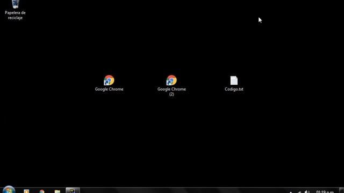The image size is (344, 193).
Task: Open the volume speaker tray icon
Action: click(x=307, y=192)
